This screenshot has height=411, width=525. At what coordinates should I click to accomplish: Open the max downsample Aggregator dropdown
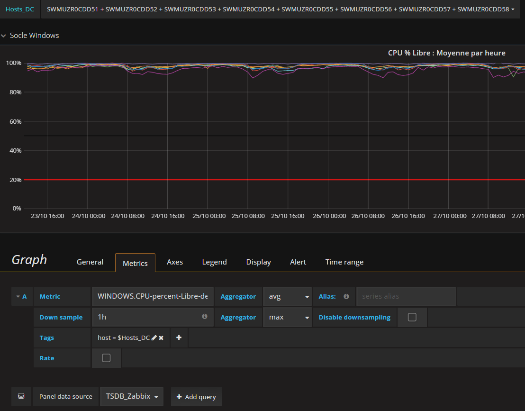[x=288, y=317]
